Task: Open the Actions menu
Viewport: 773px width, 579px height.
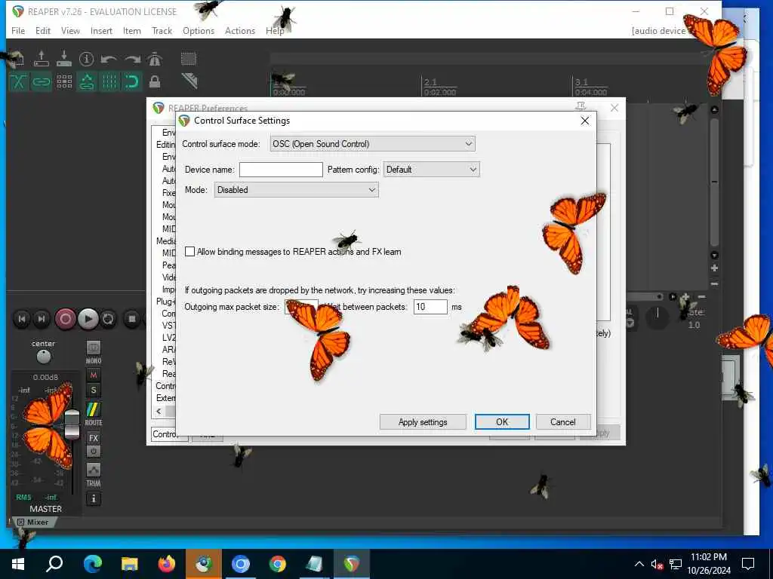Action: coord(240,30)
